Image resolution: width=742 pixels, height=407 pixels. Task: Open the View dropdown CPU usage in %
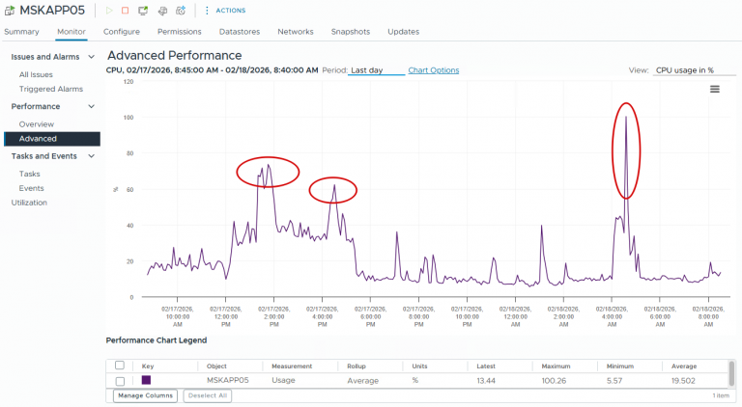click(x=695, y=69)
